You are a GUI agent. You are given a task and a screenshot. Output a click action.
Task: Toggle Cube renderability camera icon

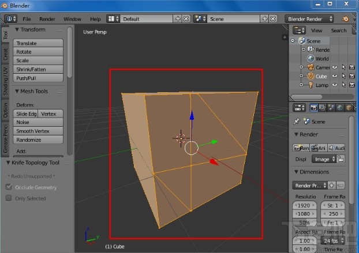click(x=352, y=76)
